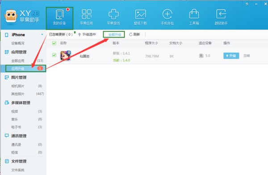
Task: Open the My Device (我的设备) tab
Action: pyautogui.click(x=59, y=18)
